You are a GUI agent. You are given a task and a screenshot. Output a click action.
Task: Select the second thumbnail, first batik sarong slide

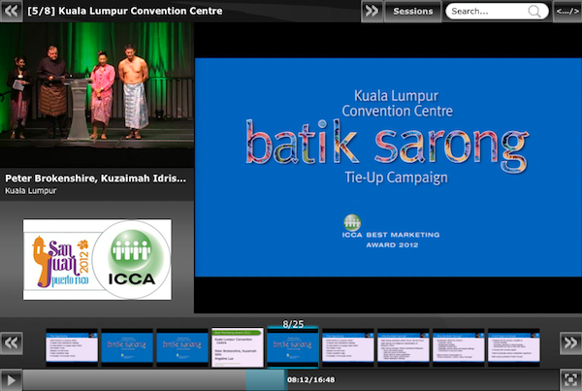tap(127, 347)
